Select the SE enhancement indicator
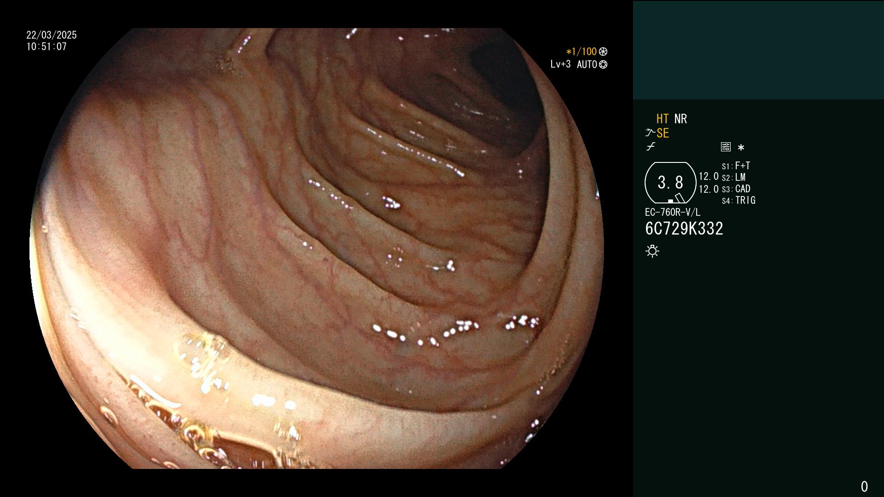The height and width of the screenshot is (497, 884). (663, 133)
